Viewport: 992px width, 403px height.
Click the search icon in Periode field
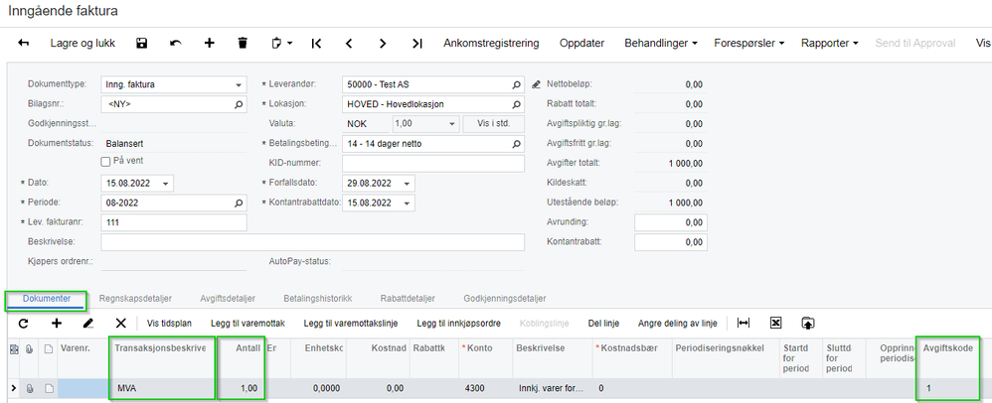[240, 203]
